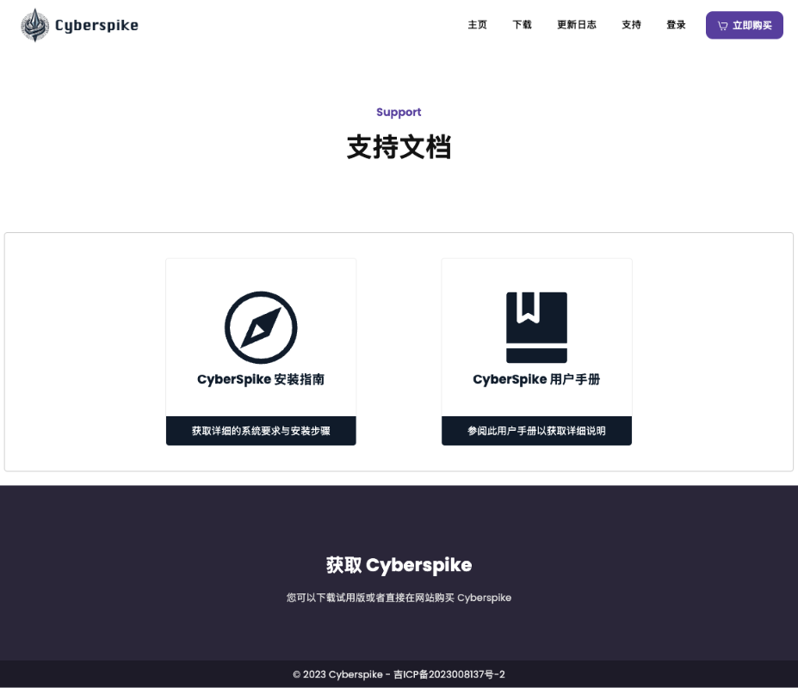Click the 获取 Cyberspike footer heading
The width and height of the screenshot is (798, 688).
[399, 565]
